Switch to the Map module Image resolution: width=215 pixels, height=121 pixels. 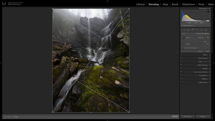pos(165,4)
